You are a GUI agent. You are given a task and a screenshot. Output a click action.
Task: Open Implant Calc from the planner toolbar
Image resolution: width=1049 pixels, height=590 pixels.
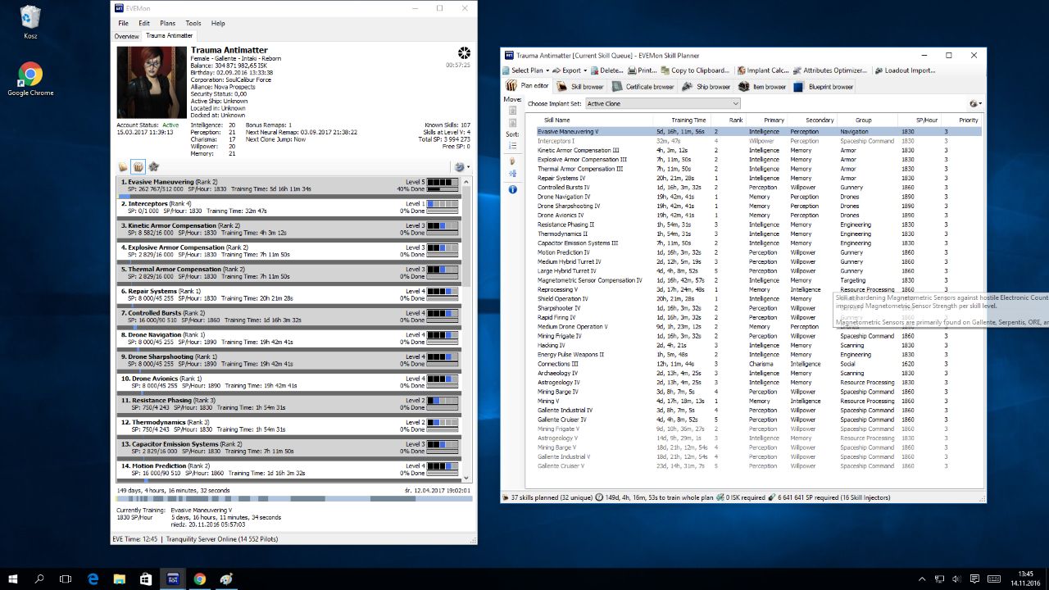pyautogui.click(x=762, y=70)
